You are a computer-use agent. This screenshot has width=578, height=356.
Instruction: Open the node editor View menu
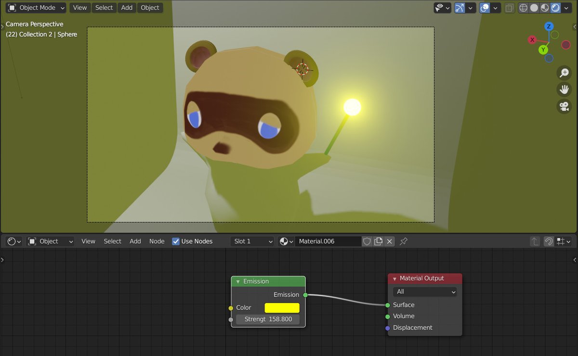[88, 241]
